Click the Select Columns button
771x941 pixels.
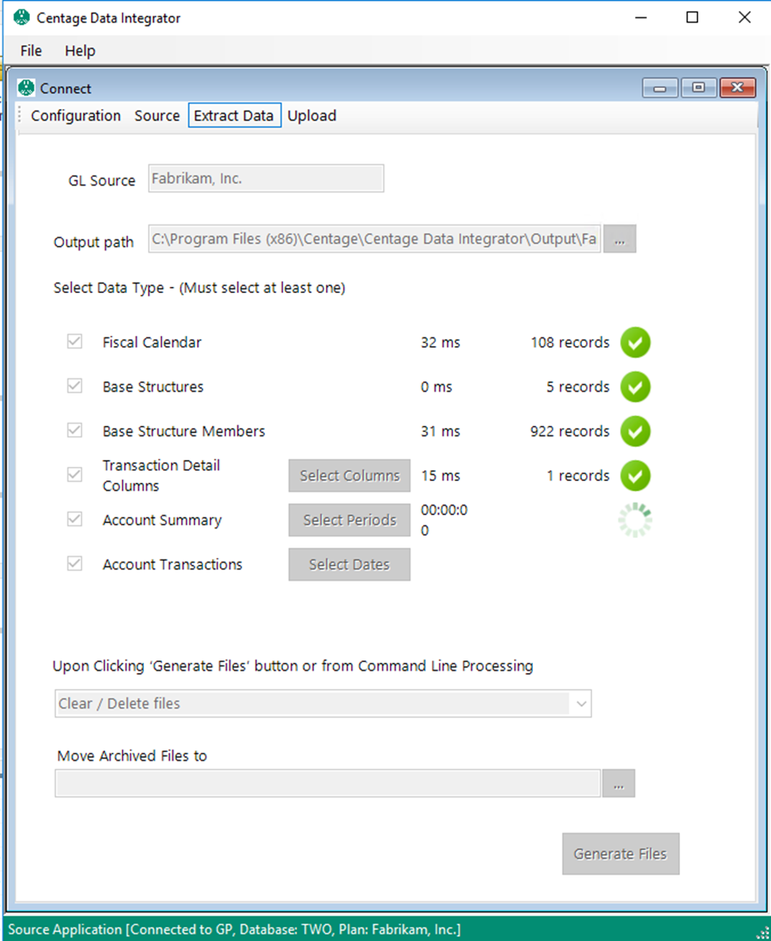tap(350, 476)
